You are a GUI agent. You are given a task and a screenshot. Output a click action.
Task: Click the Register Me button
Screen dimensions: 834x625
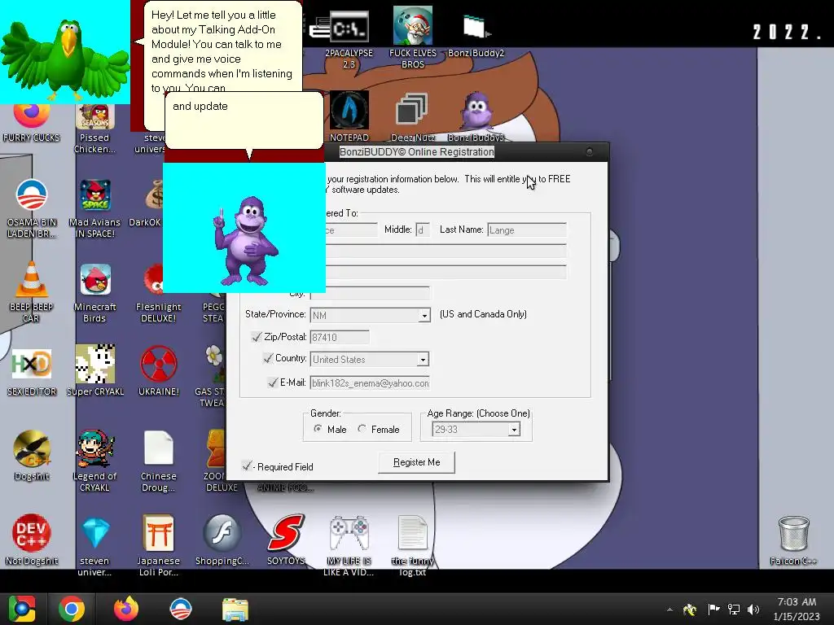(x=416, y=462)
